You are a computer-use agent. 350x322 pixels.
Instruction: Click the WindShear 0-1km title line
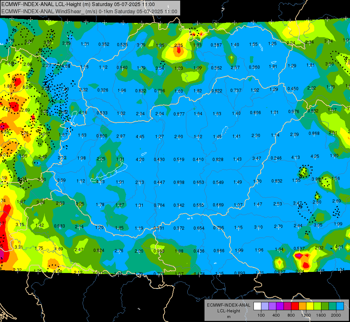(x=89, y=11)
